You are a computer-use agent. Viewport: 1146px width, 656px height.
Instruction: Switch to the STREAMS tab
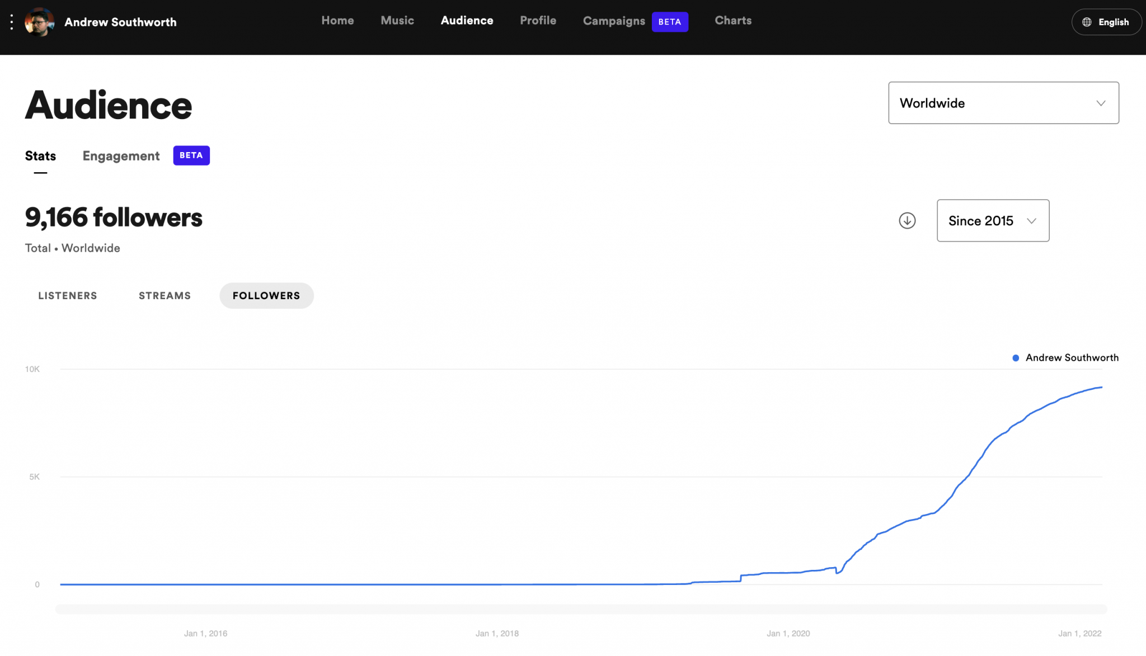tap(165, 295)
